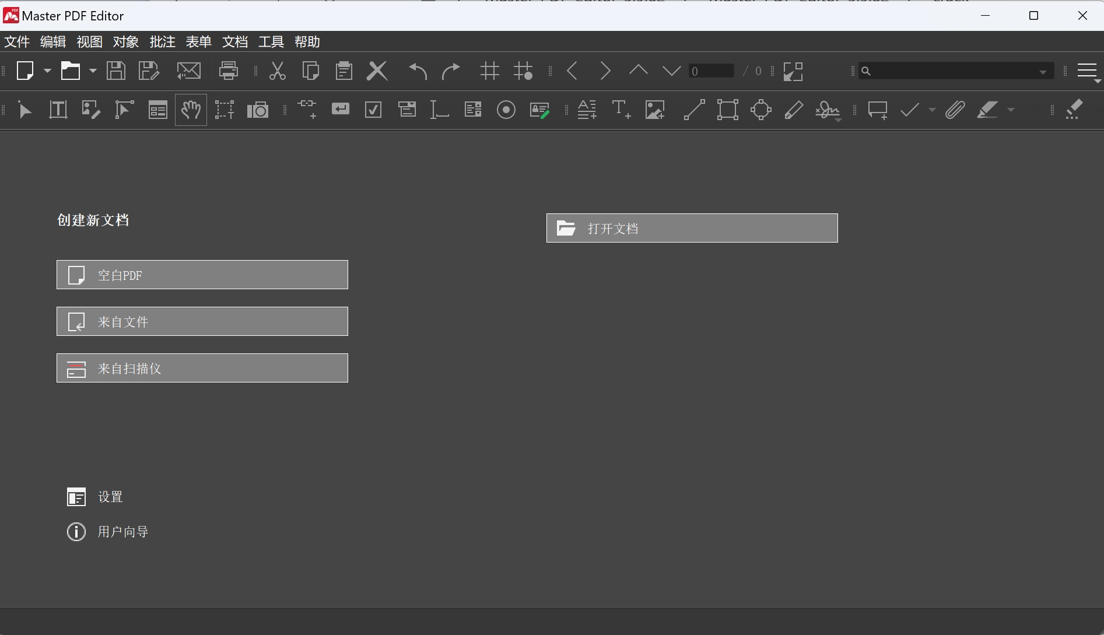Toggle the grid display icon
Viewport: 1104px width, 635px height.
coord(490,71)
